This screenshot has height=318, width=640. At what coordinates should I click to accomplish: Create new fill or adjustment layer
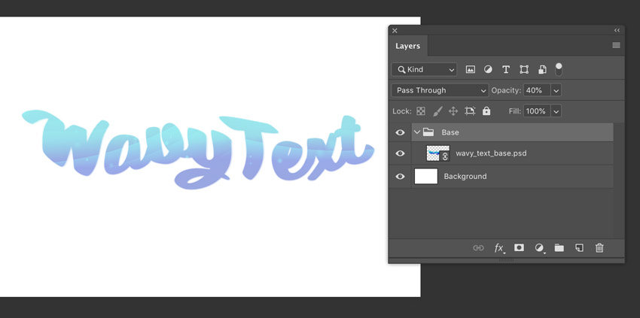[539, 248]
